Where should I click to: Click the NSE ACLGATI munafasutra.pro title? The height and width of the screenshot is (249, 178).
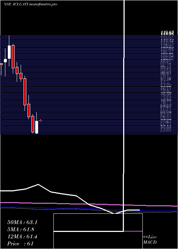point(30,4)
